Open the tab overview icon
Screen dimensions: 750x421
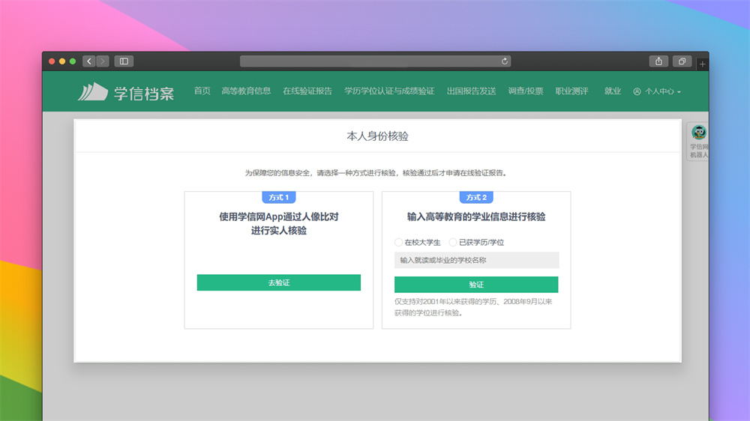pyautogui.click(x=682, y=61)
